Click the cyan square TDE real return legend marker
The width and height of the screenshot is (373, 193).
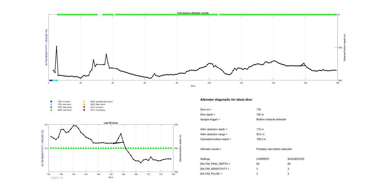coord(51,104)
